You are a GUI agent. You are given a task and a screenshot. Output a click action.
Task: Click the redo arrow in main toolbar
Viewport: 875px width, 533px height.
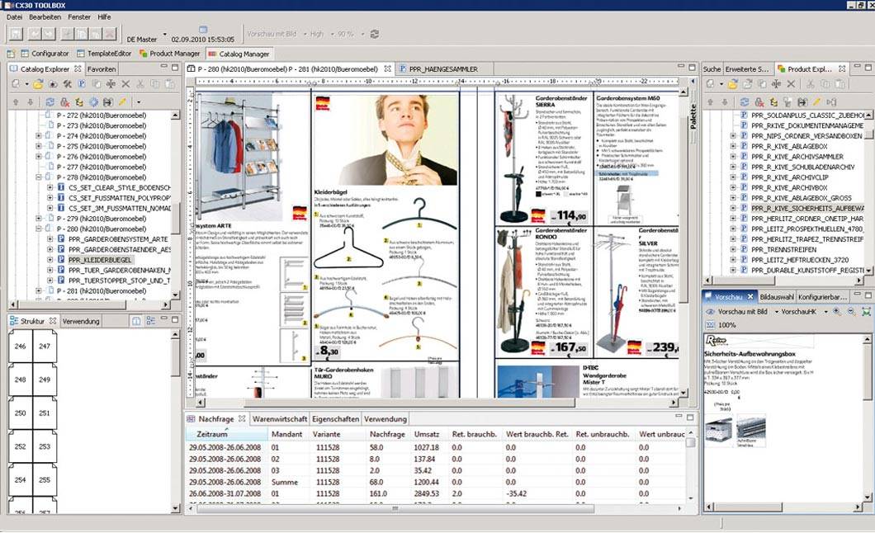(x=49, y=34)
